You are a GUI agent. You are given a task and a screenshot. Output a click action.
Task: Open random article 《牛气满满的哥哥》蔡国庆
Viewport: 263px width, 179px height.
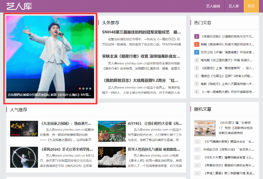228,142
